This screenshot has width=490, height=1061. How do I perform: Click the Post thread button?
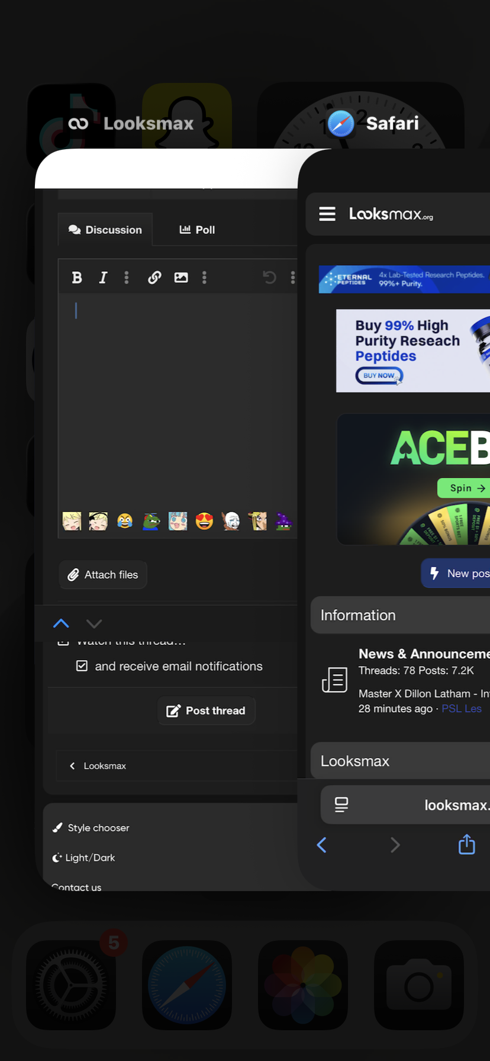click(x=206, y=710)
